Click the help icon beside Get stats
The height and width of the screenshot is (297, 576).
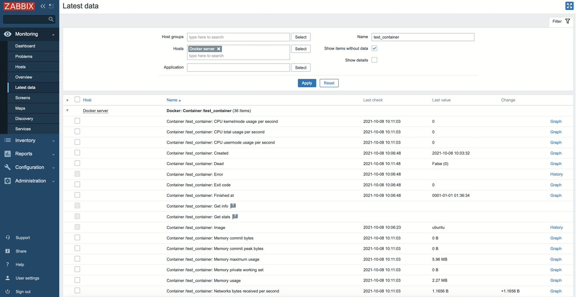click(235, 216)
